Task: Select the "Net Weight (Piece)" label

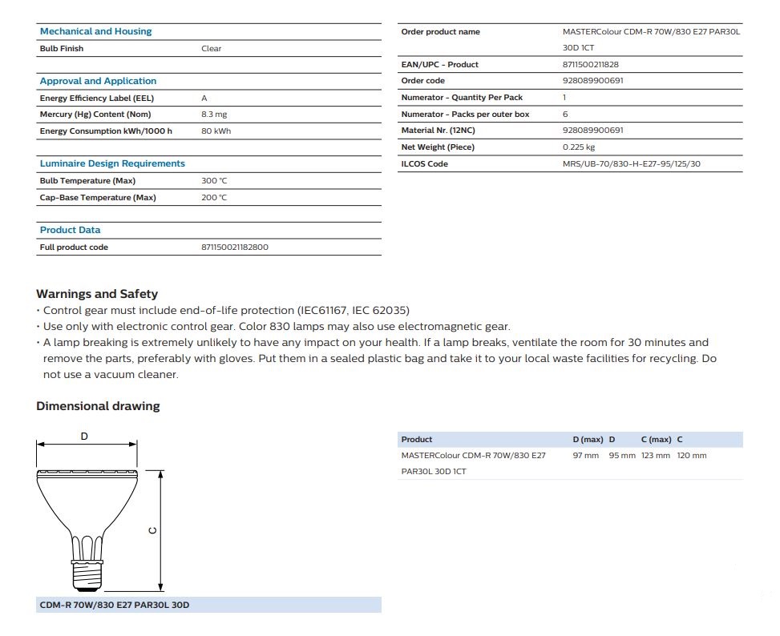Action: [438, 147]
